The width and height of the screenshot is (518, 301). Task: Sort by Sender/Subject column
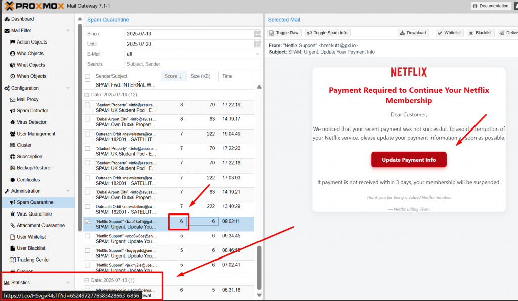tap(126, 76)
